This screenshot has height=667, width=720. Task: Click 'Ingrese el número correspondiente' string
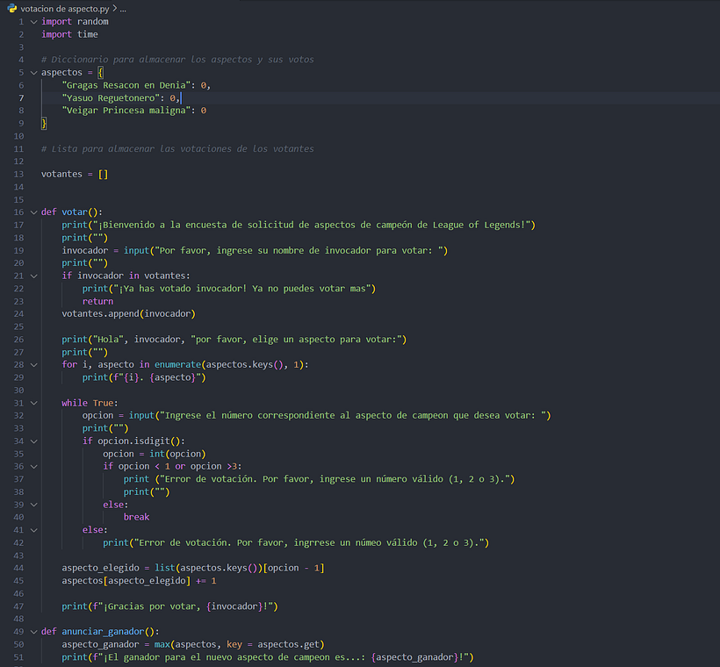coord(353,415)
